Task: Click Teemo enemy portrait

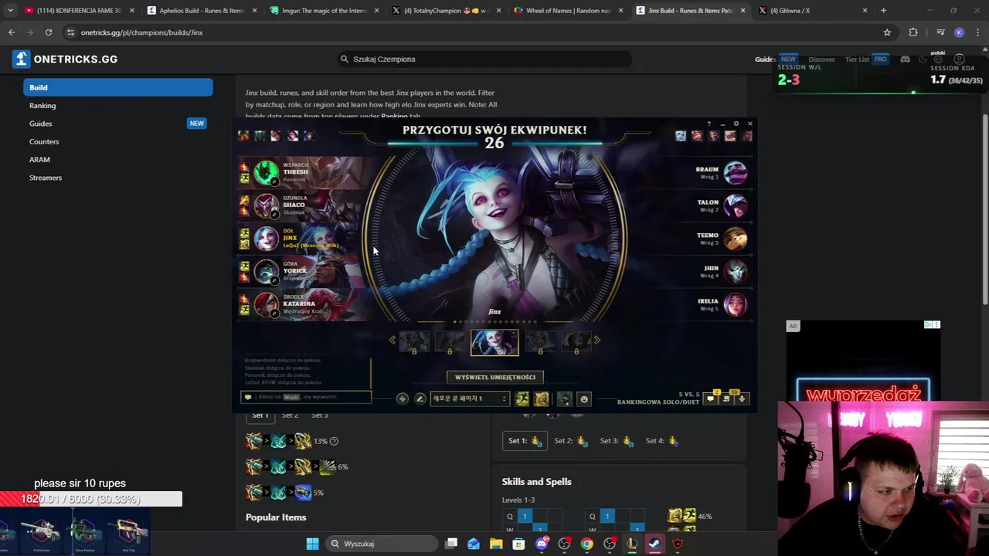Action: [735, 239]
